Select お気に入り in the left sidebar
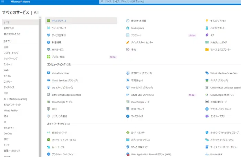Screen dimensions: 241x157 (9, 28)
